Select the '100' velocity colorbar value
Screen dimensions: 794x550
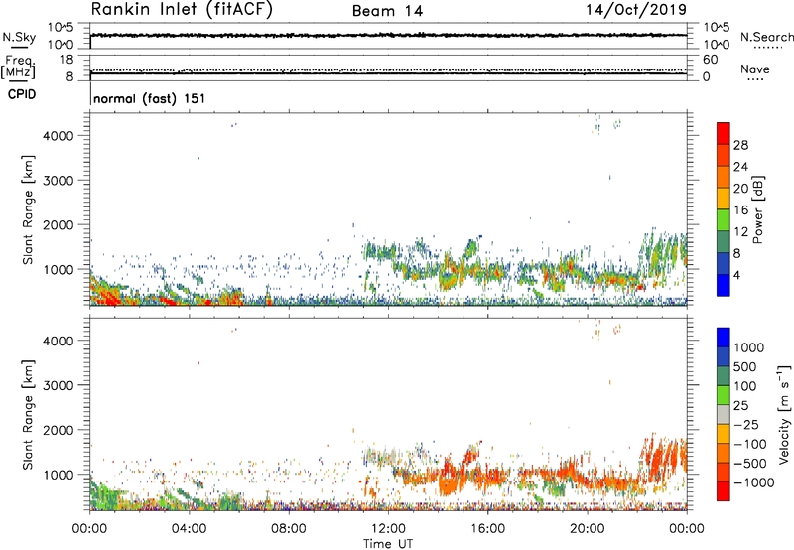tap(745, 386)
